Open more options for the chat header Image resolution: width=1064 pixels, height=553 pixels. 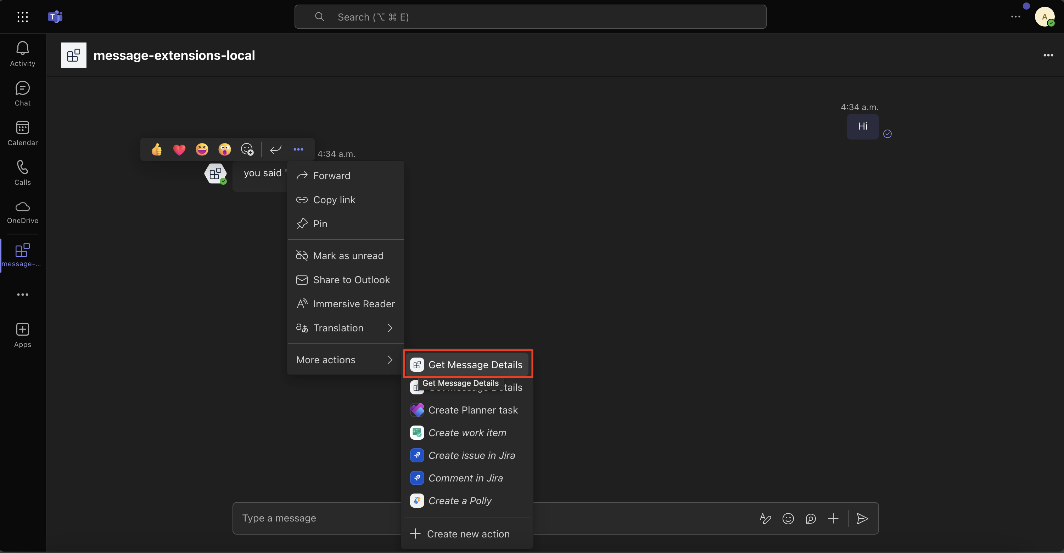pos(1048,55)
